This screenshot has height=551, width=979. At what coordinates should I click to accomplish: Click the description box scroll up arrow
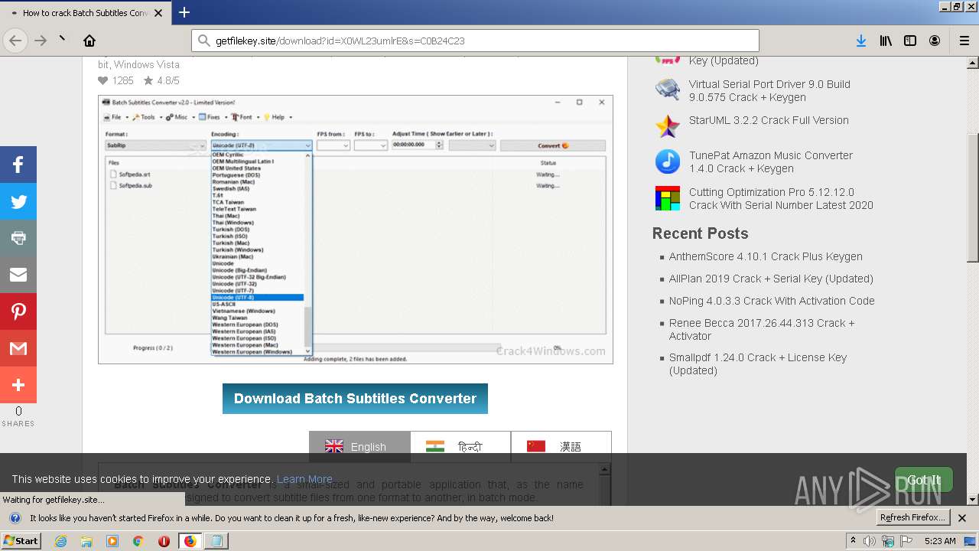click(x=605, y=469)
